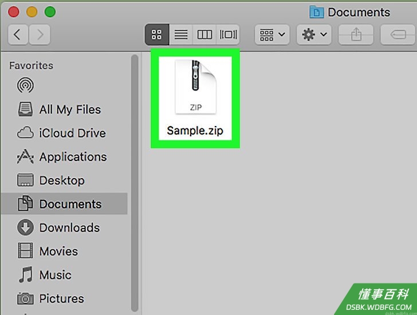This screenshot has width=417, height=315.
Task: Click the Share toolbar button
Action: pyautogui.click(x=356, y=34)
